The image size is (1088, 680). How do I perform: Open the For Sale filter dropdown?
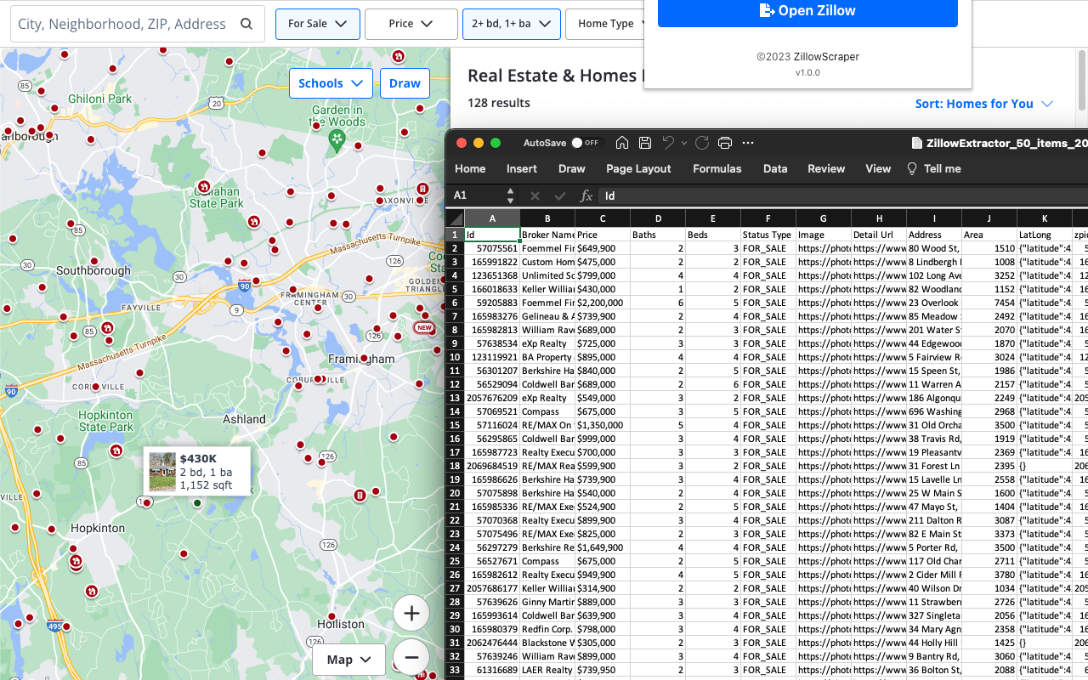(318, 24)
